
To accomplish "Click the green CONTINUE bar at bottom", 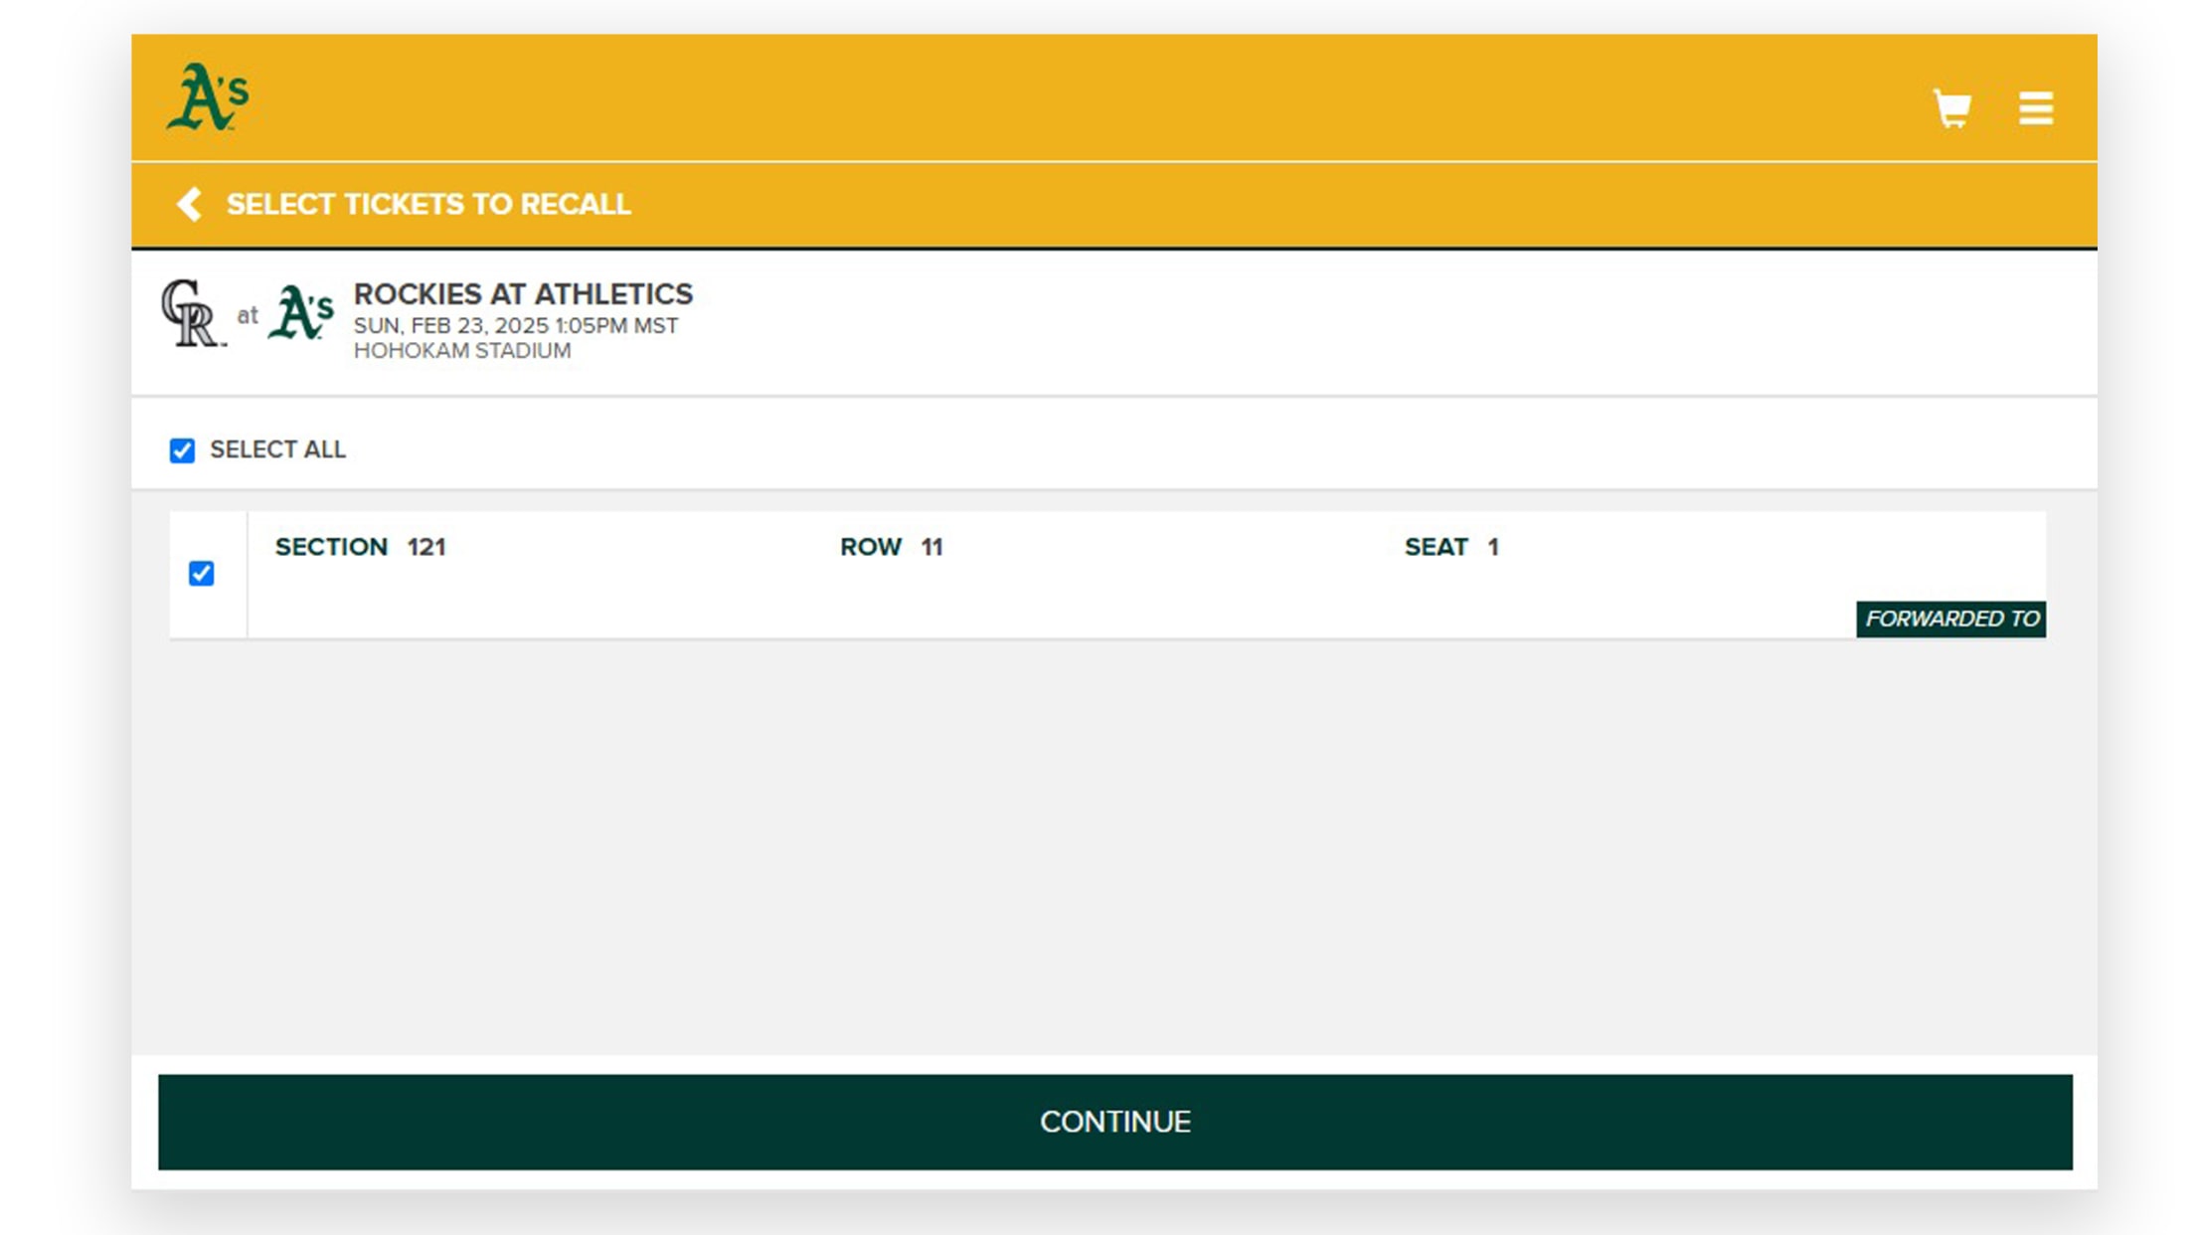I will point(1115,1122).
